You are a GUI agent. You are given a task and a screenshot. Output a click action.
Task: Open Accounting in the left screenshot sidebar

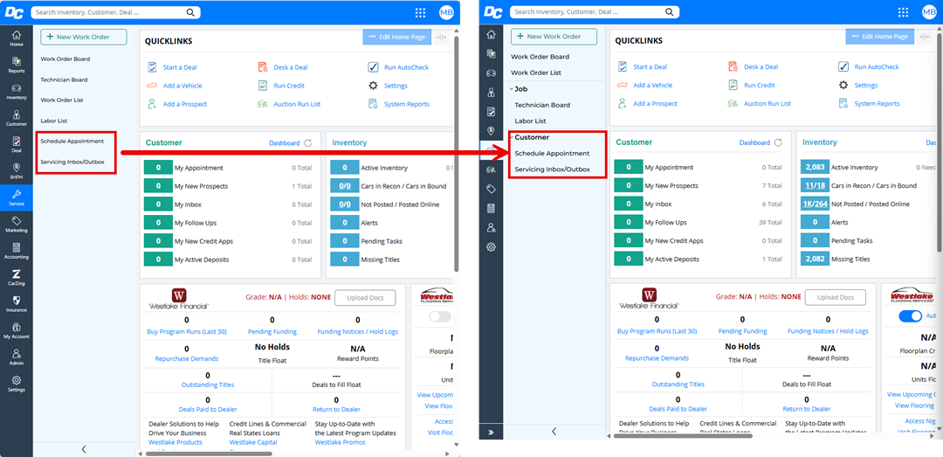point(17,251)
